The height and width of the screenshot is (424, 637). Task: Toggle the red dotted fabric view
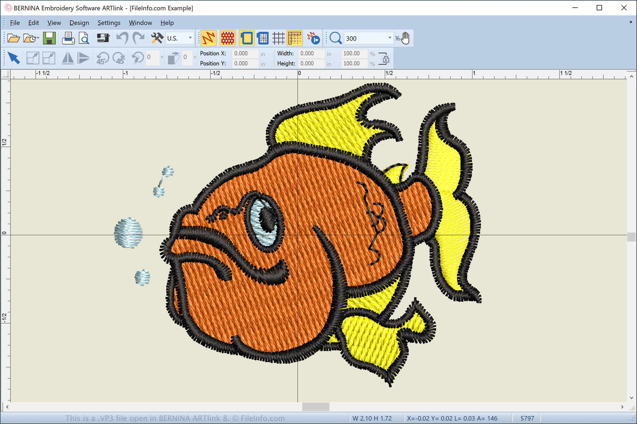coord(228,38)
